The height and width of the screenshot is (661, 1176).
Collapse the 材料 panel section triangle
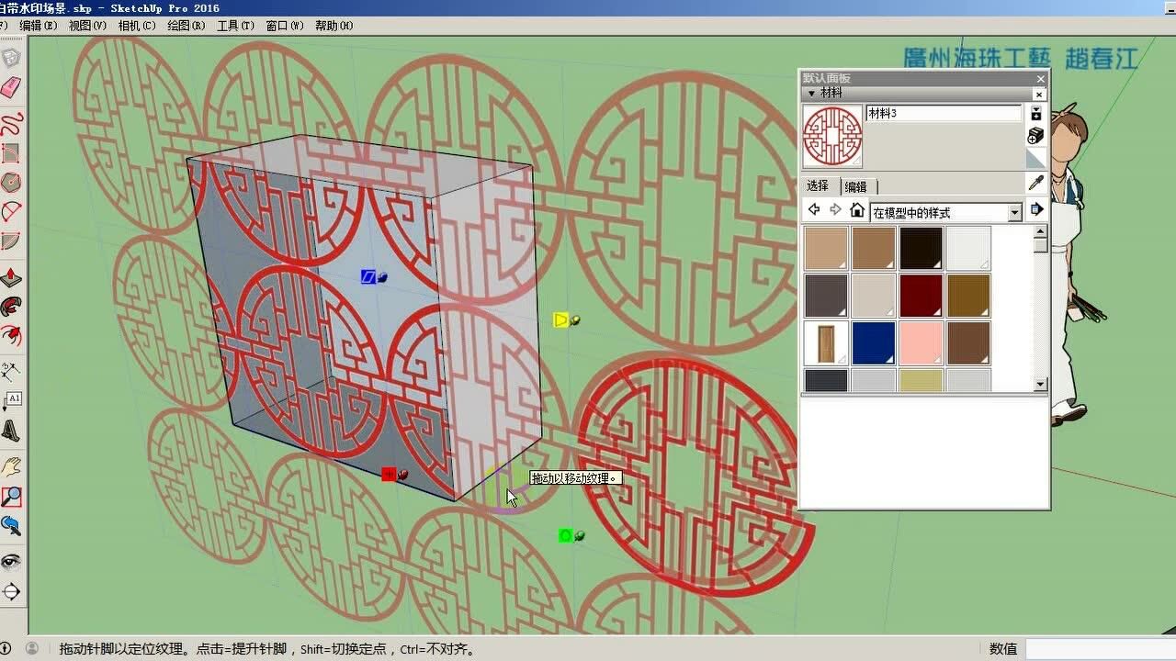(811, 94)
